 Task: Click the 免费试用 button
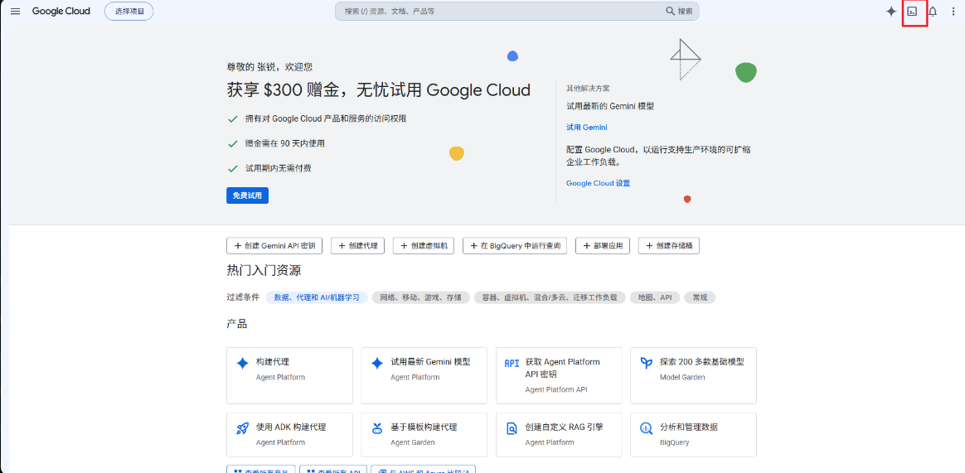pos(247,195)
